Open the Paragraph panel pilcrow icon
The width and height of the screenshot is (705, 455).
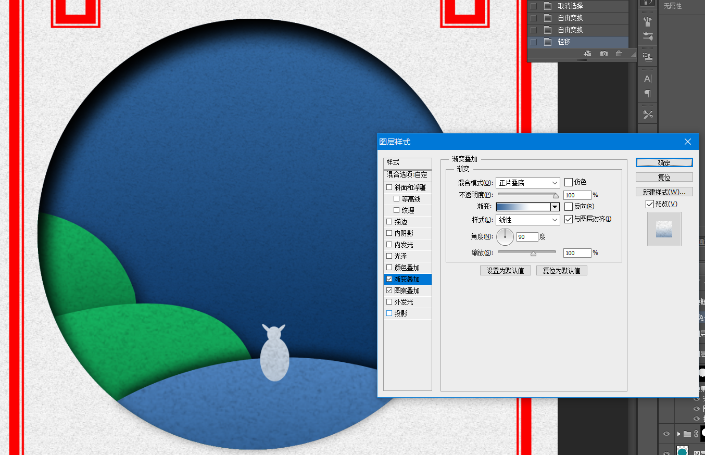point(648,94)
